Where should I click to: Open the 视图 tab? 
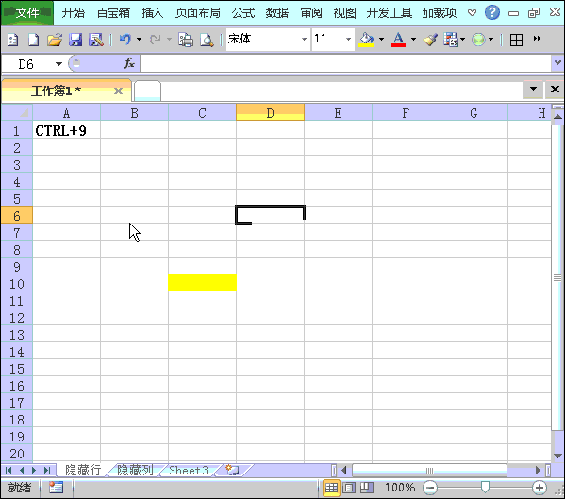(x=345, y=13)
